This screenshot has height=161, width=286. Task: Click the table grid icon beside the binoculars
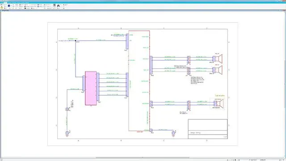pos(55,6)
